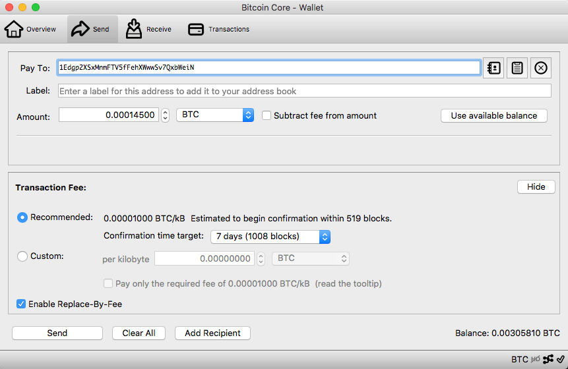
Task: Open the amount BTC unit dropdown
Action: click(x=215, y=115)
